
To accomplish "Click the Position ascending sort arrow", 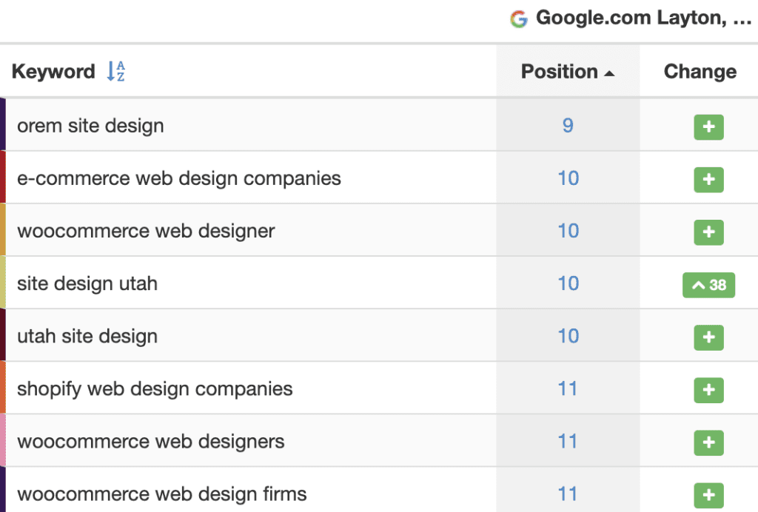I will pyautogui.click(x=609, y=73).
